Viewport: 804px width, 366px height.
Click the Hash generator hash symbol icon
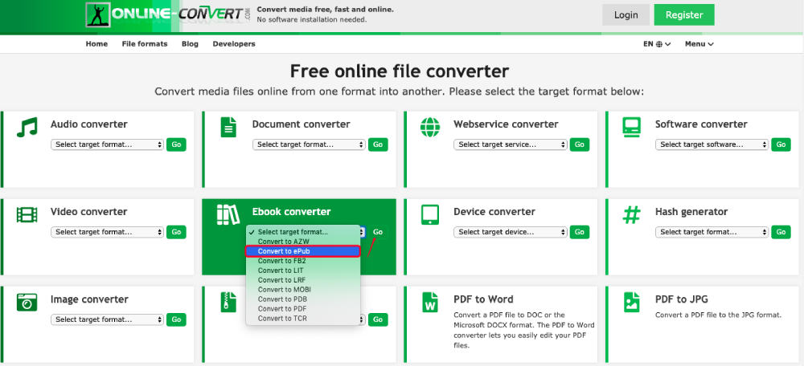tap(633, 215)
